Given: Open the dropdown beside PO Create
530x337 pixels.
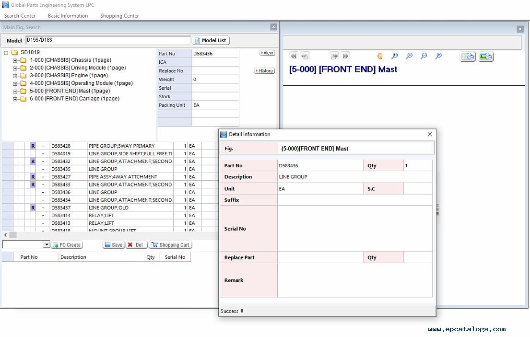Looking at the screenshot, I should click(x=47, y=245).
